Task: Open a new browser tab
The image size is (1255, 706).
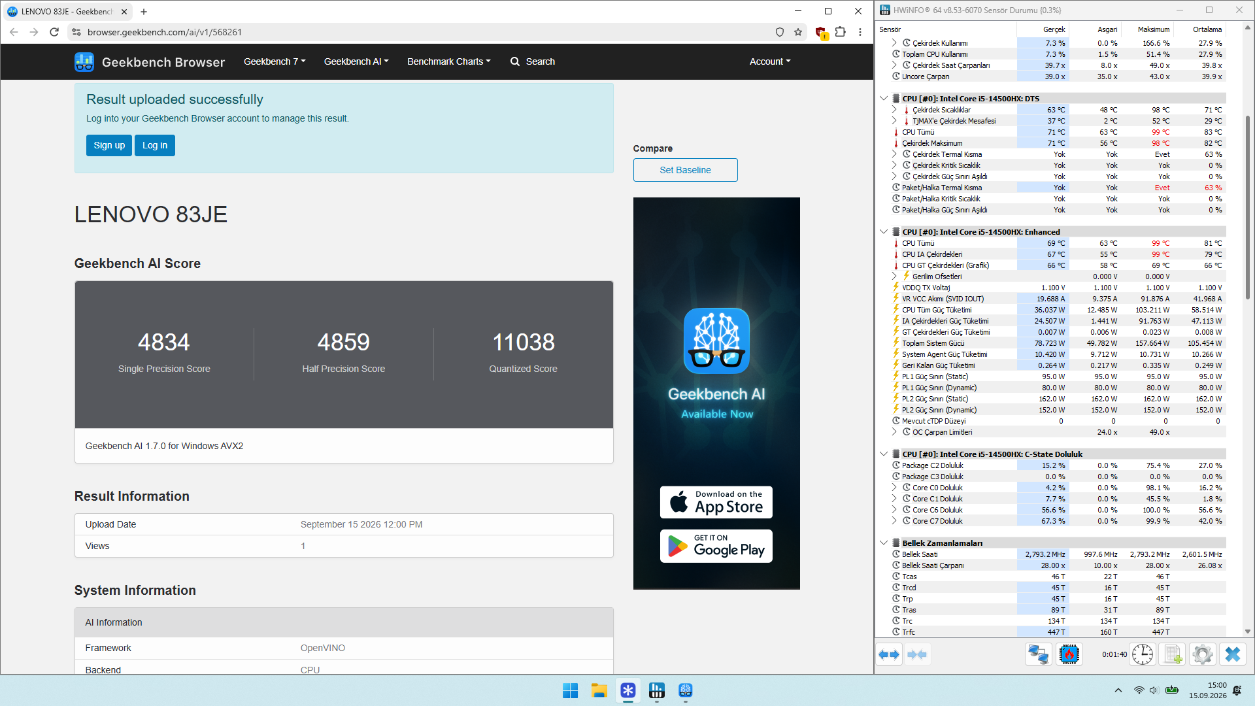Action: click(144, 11)
